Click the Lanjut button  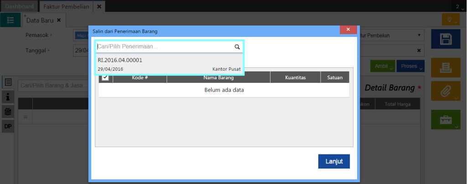point(334,161)
